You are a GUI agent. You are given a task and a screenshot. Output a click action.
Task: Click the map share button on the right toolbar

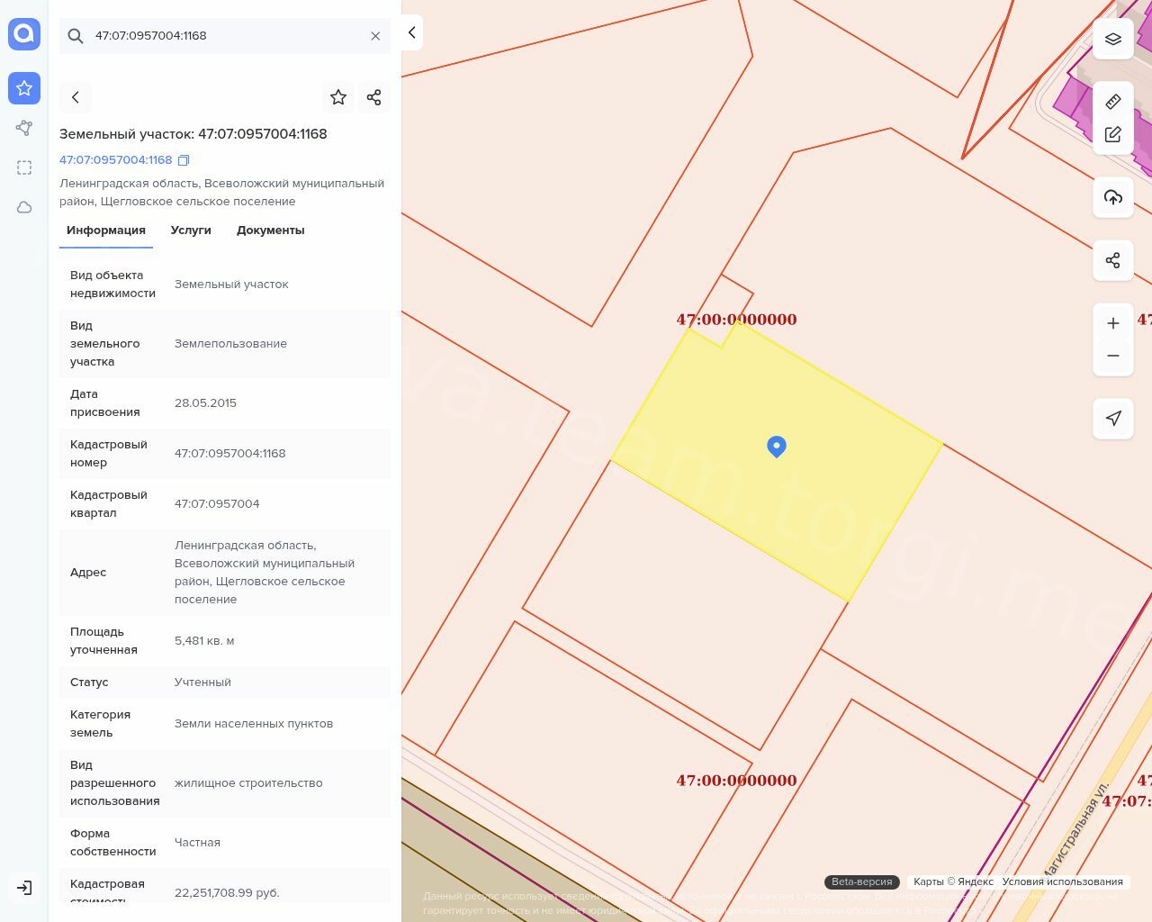pyautogui.click(x=1112, y=260)
